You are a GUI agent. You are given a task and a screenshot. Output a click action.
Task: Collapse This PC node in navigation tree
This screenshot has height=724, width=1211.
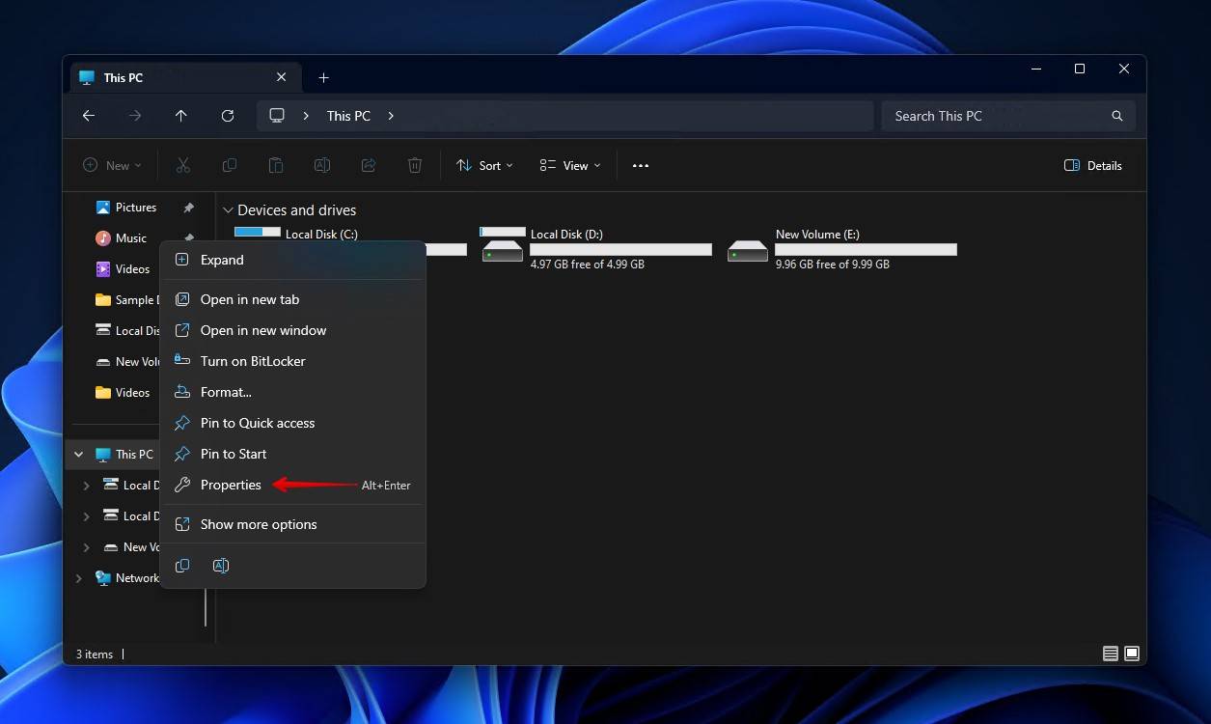78,455
